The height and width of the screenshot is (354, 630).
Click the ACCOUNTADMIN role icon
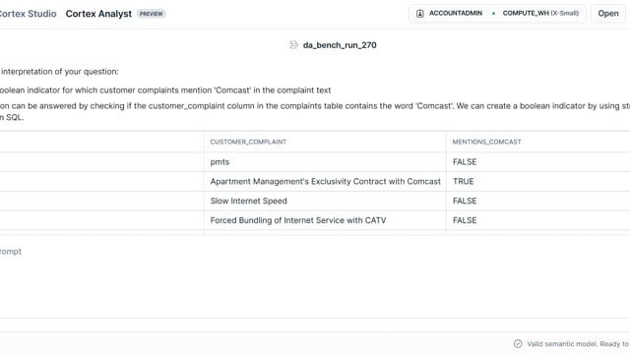(x=420, y=13)
